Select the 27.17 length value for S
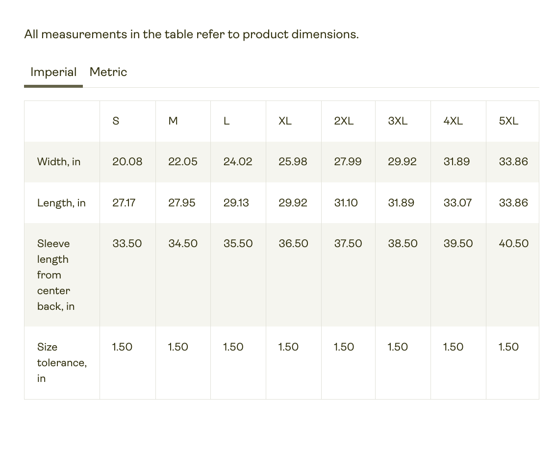This screenshot has height=453, width=556. click(x=124, y=203)
